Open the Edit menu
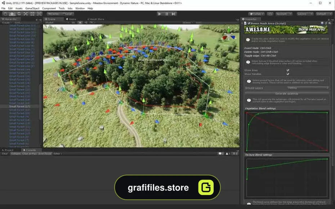Screen dimensions: 335x209 click(10, 8)
